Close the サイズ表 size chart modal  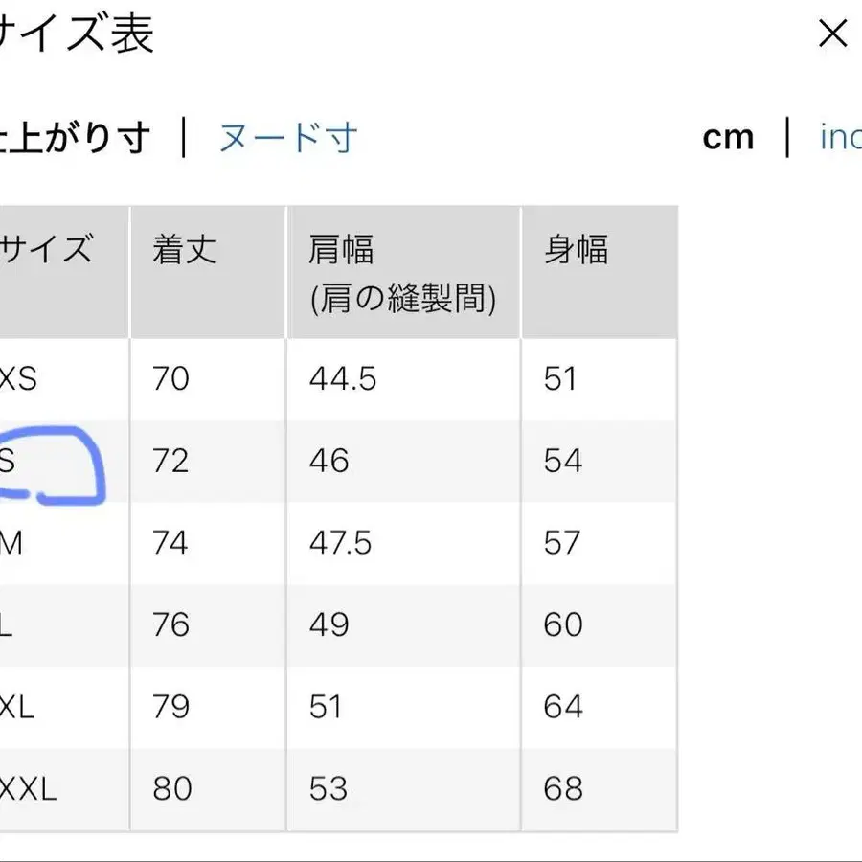point(832,34)
